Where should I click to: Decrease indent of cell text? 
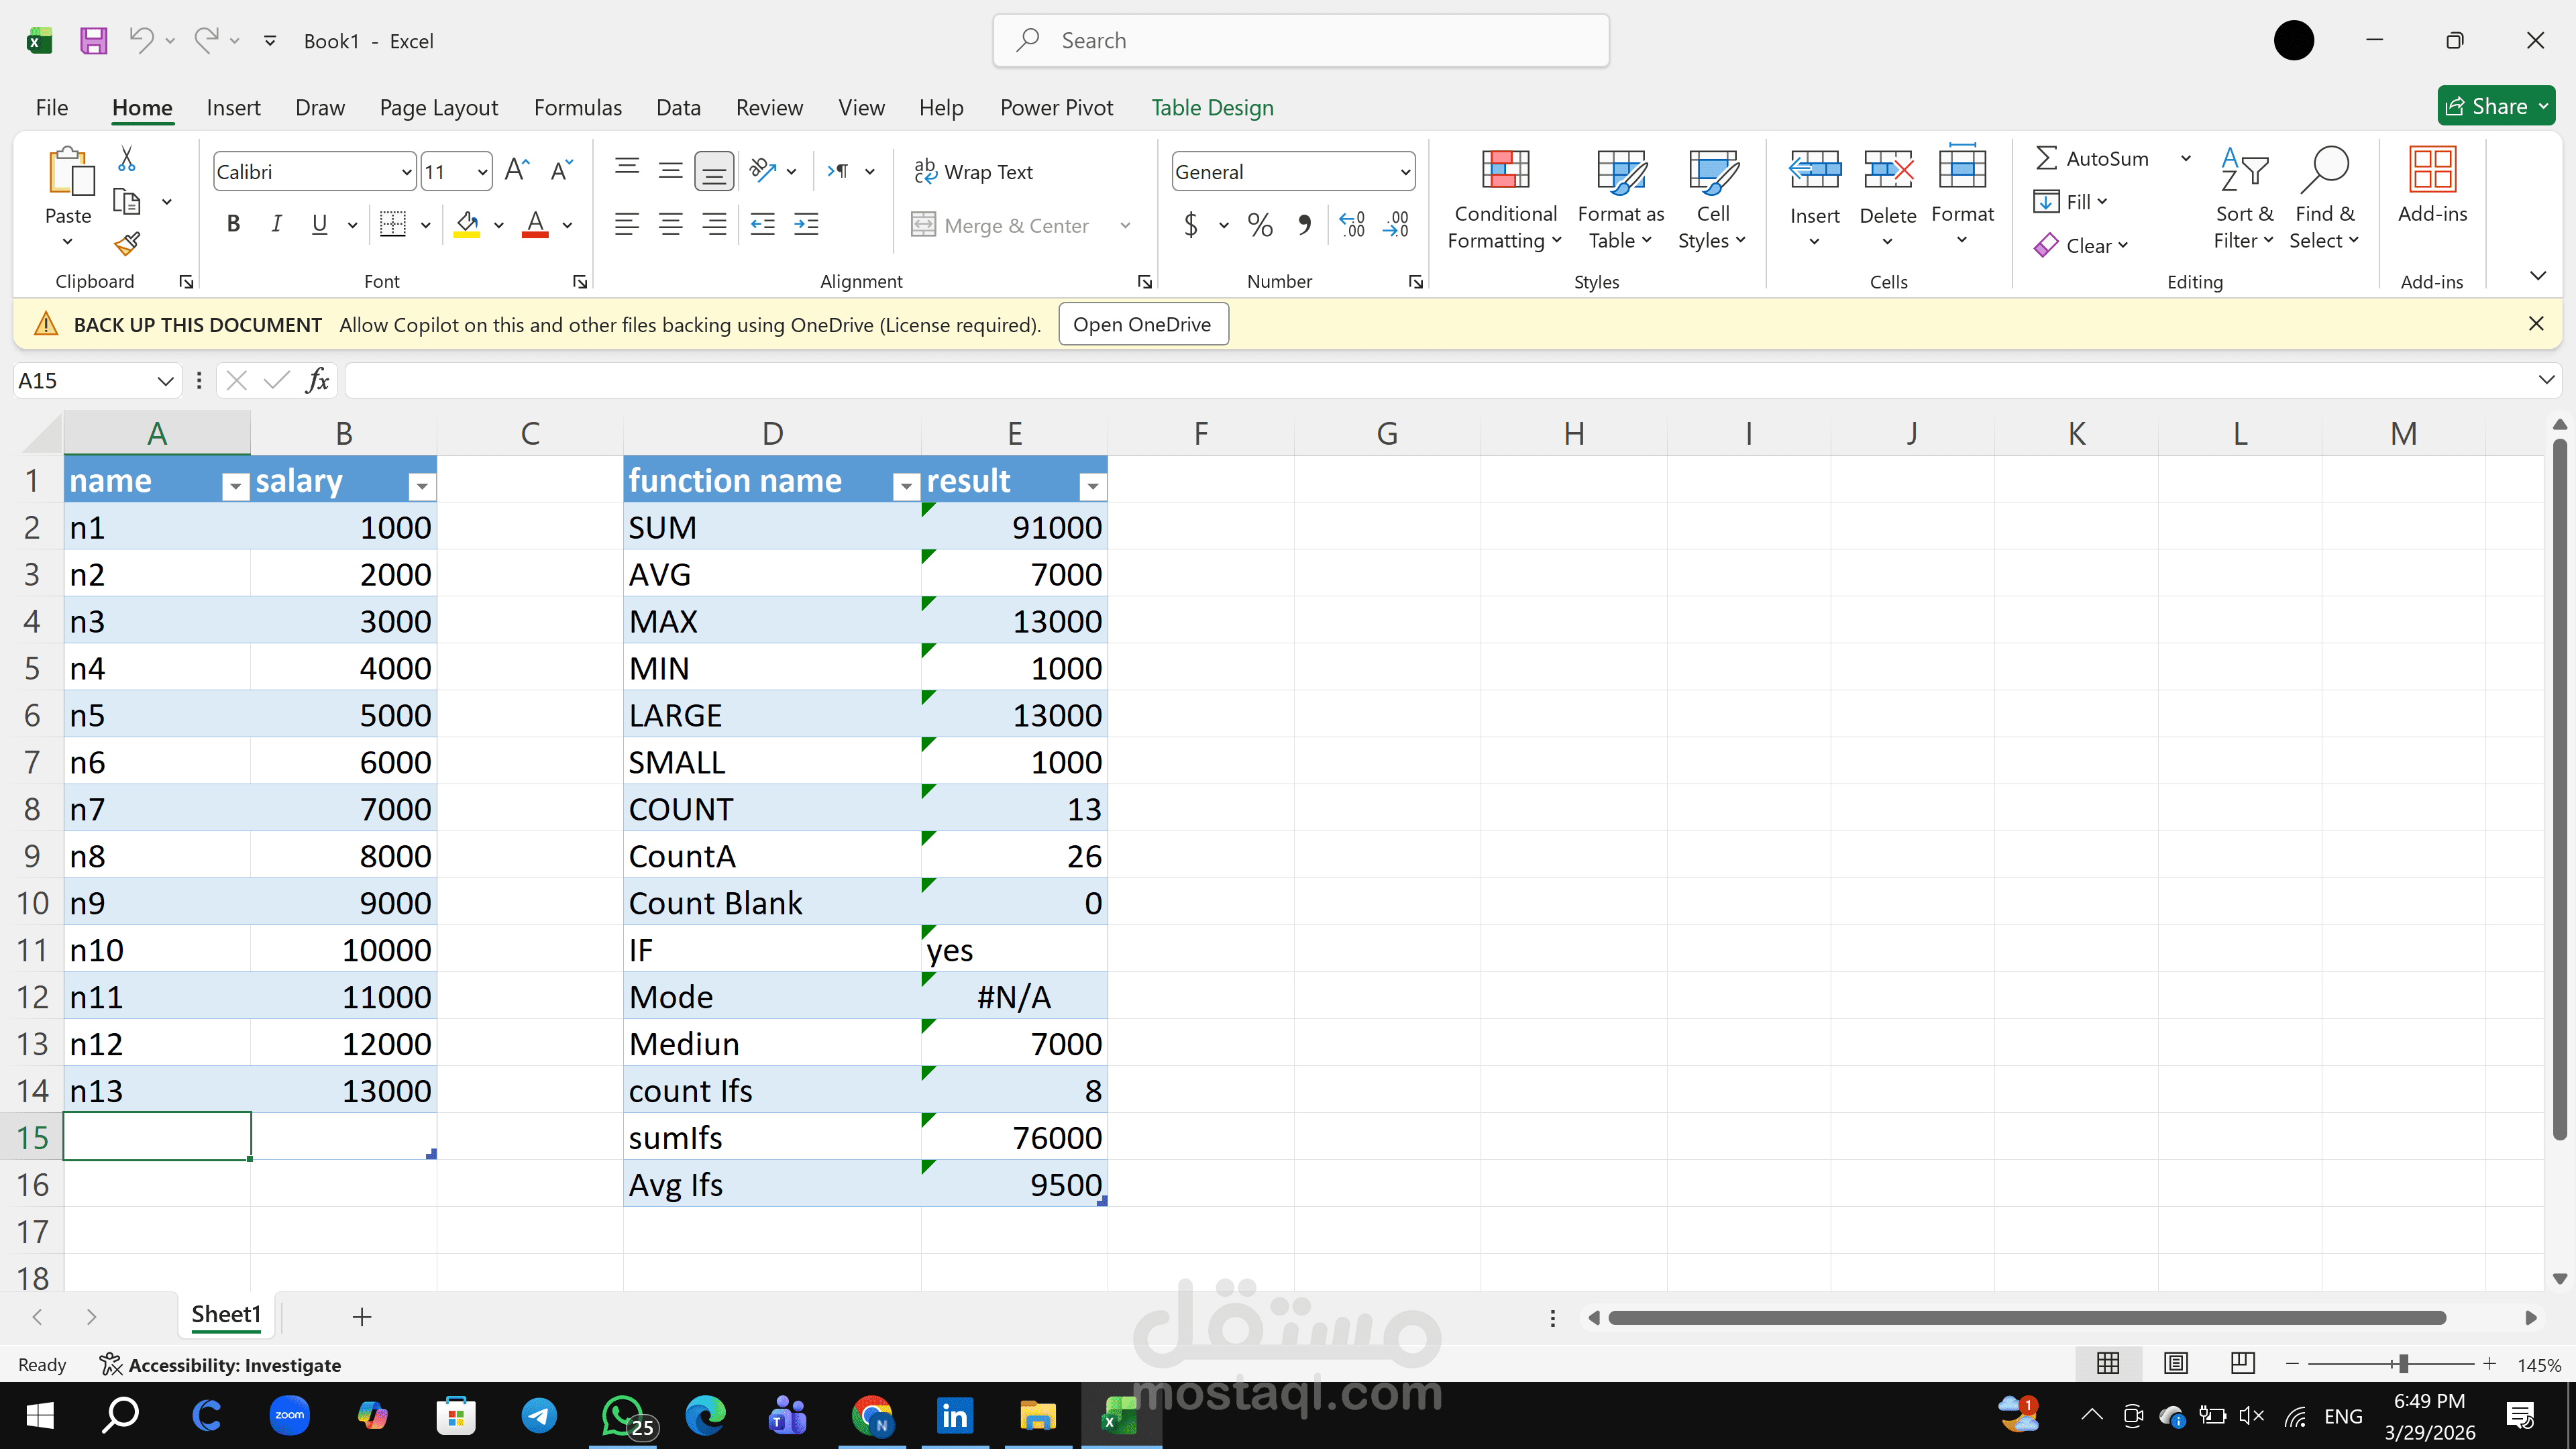(x=762, y=224)
